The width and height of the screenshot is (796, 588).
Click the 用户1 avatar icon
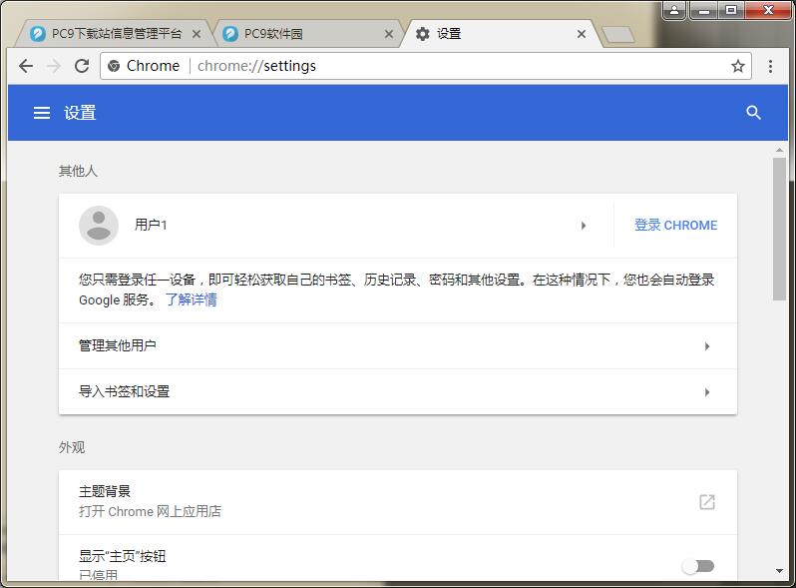coord(99,226)
